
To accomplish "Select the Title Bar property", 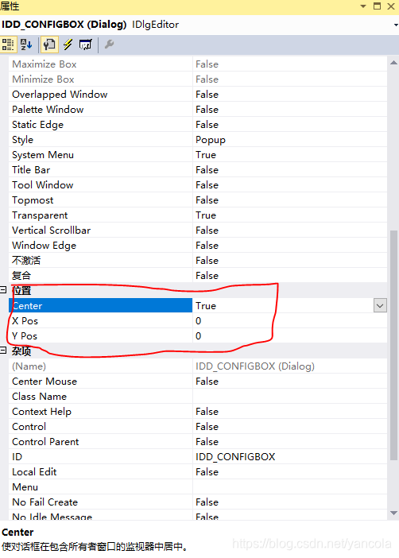I will click(100, 170).
